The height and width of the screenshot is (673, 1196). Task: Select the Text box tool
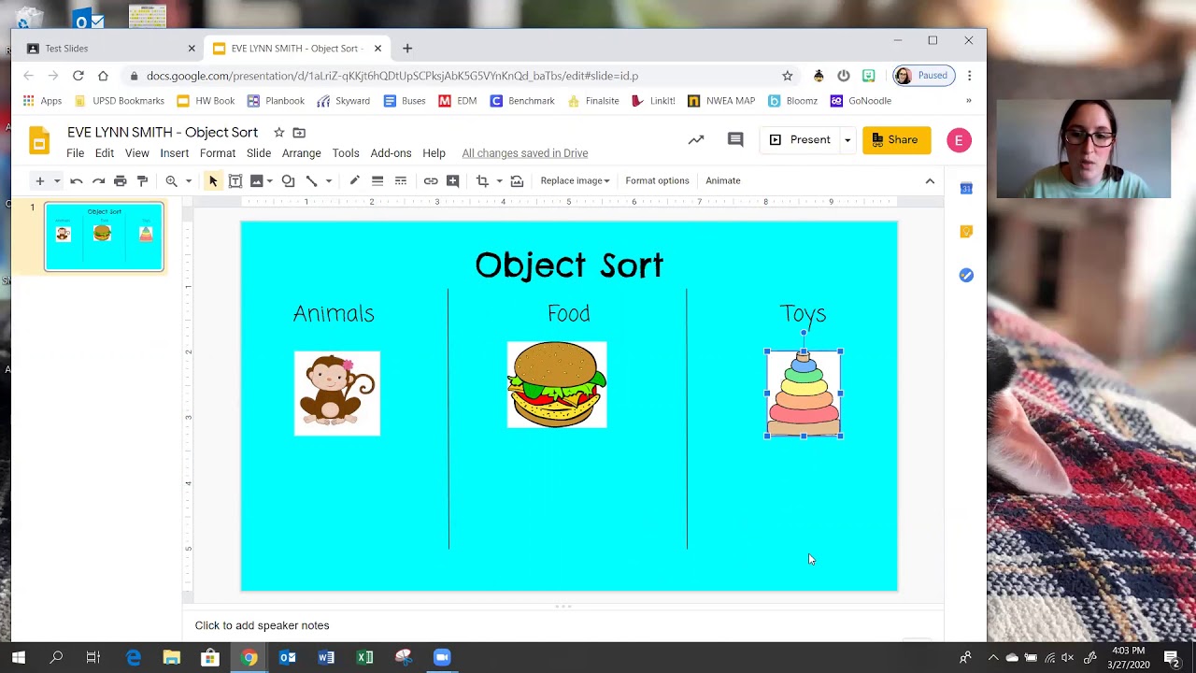coord(235,180)
